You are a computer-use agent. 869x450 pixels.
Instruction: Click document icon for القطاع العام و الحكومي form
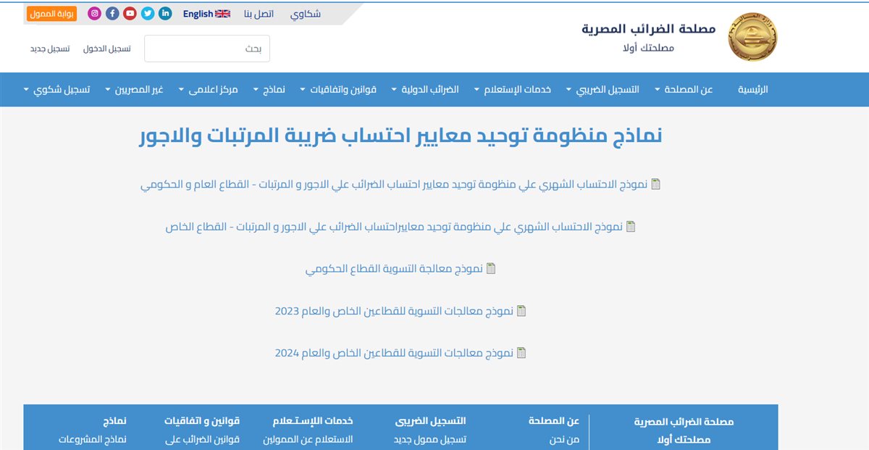656,184
